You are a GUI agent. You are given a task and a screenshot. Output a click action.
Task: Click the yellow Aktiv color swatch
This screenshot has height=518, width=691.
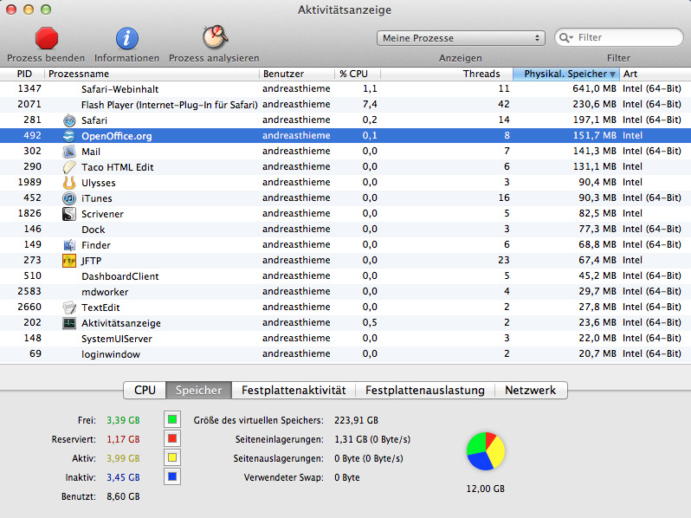(172, 457)
